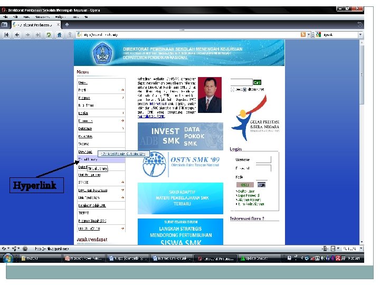Select the Direktorat Pembinaan browser tab
This screenshot has height=285, width=380.
36,25
